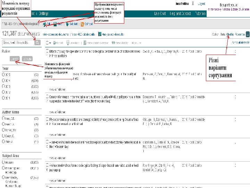Click in the Search within results field
250x188 pixels.
(18, 42)
